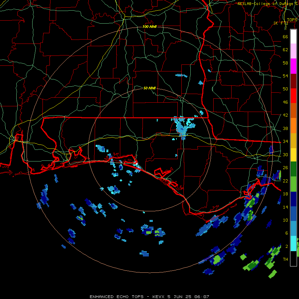Click the "26" legend value
The height and width of the screenshot is (299, 299).
(x=285, y=168)
